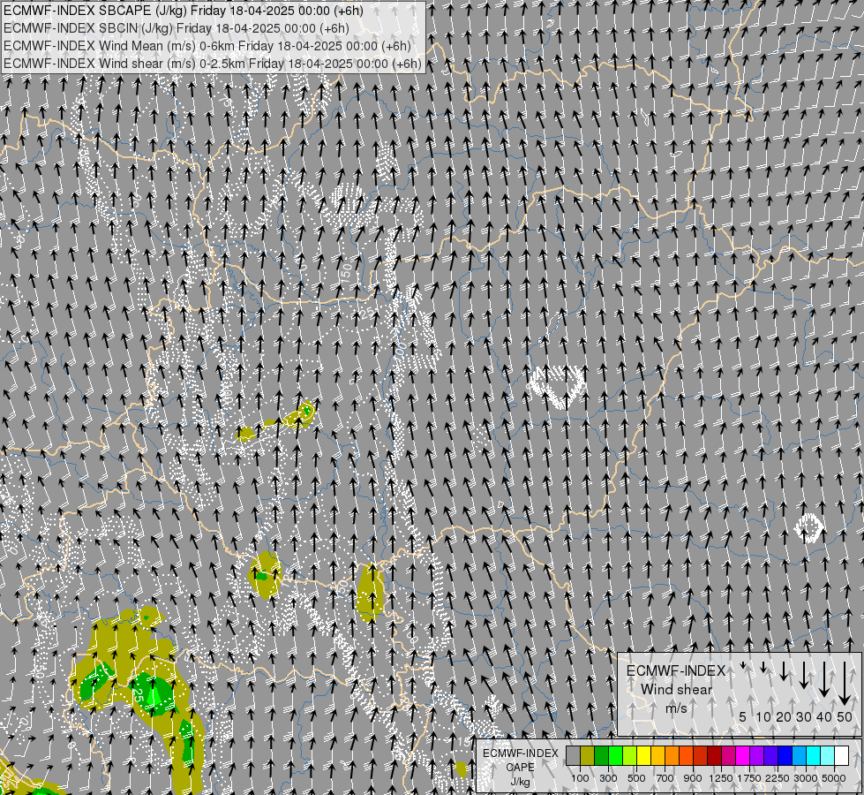Click the Wind Mean 0-6km title line
Image resolution: width=864 pixels, height=795 pixels.
pos(207,46)
